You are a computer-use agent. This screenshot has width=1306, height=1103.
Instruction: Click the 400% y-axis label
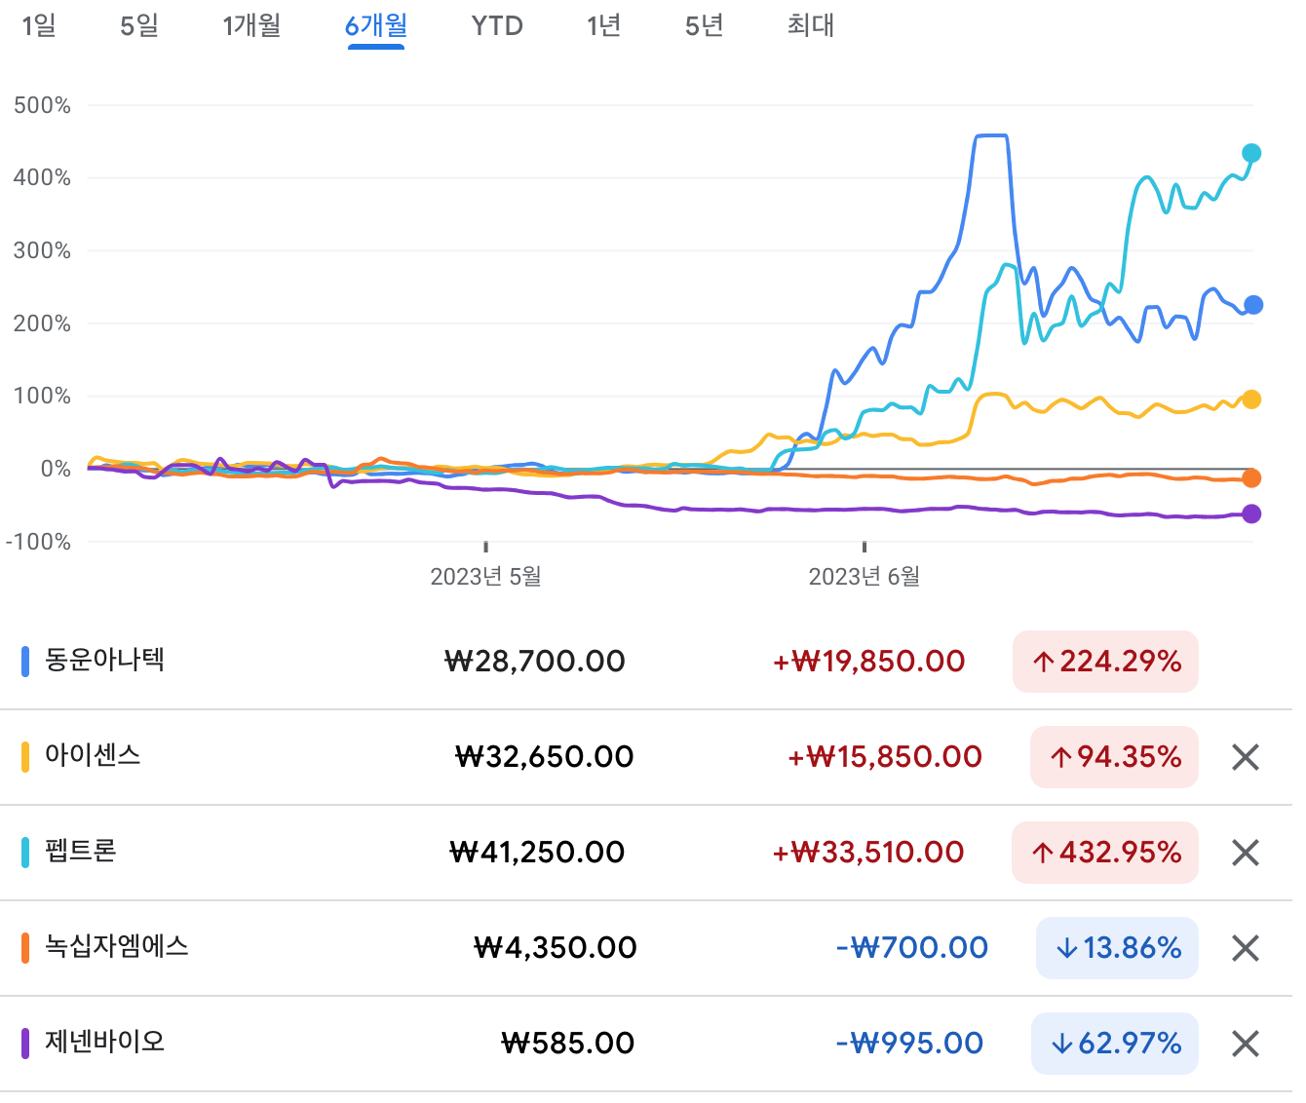(42, 177)
